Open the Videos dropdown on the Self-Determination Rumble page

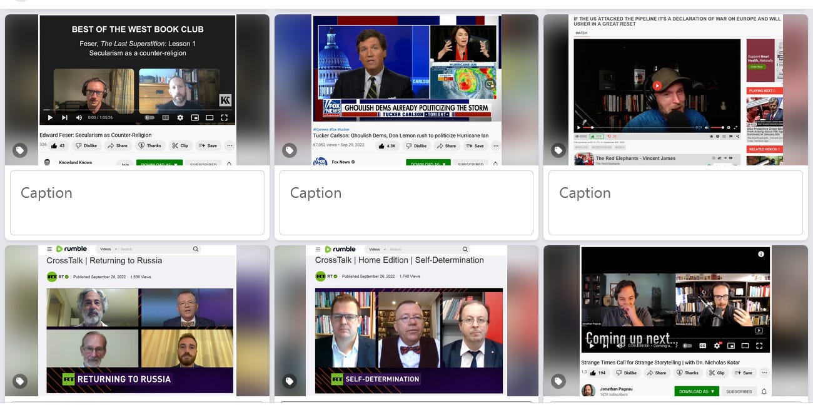[x=376, y=249]
